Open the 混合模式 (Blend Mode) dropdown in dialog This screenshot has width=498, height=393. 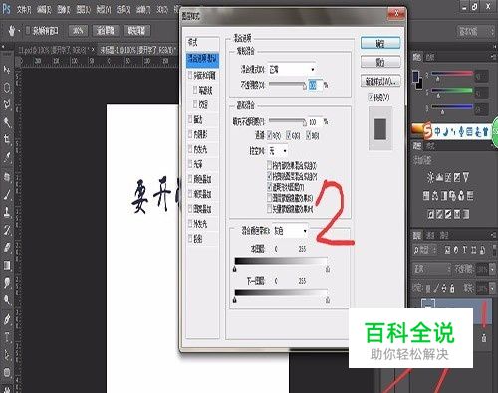click(292, 70)
